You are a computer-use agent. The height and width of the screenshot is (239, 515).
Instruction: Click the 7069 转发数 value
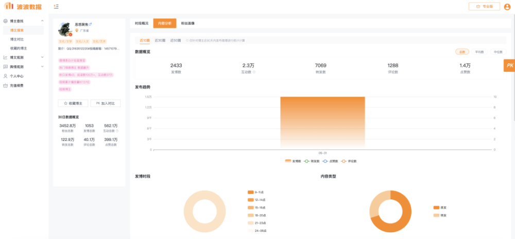pos(320,66)
